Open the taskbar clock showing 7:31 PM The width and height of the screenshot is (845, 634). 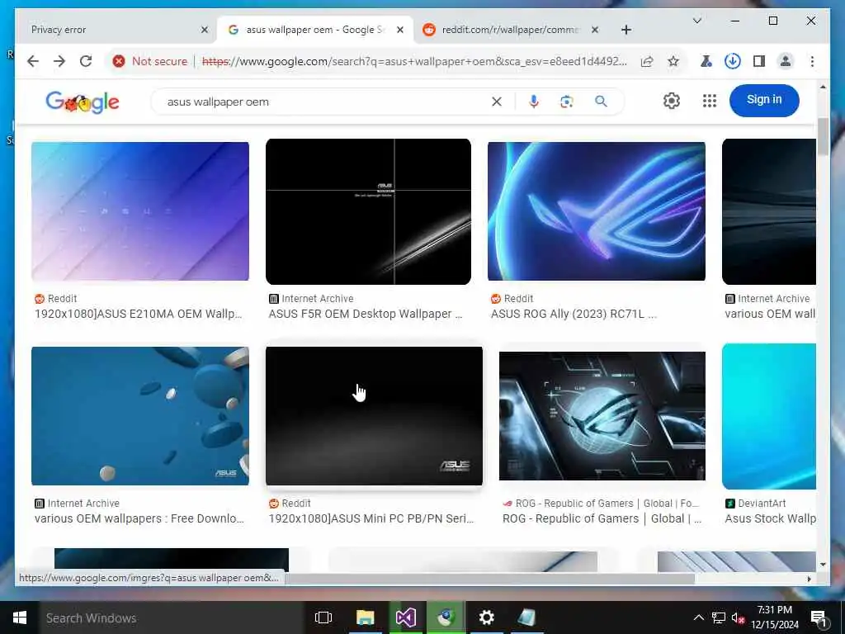pyautogui.click(x=775, y=617)
